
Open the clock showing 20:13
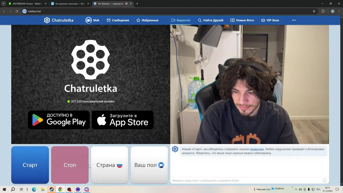point(327,190)
